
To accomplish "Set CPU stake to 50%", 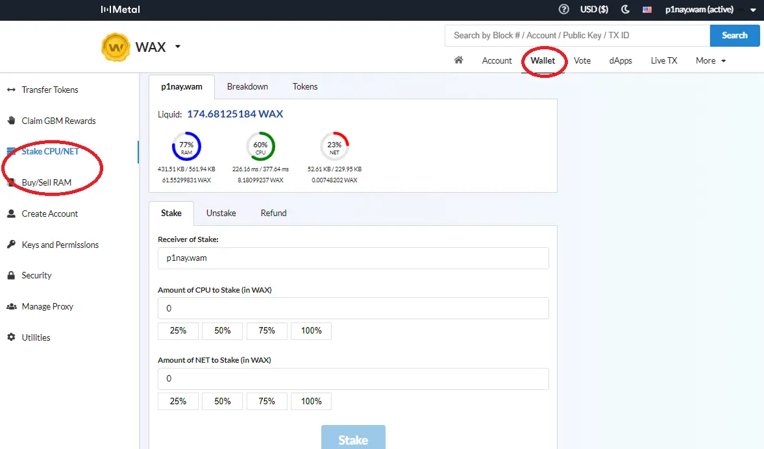I will click(223, 331).
